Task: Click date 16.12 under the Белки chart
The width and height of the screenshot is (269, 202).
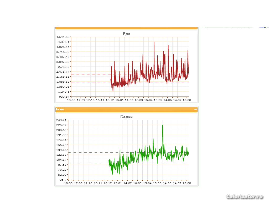Action: click(108, 183)
